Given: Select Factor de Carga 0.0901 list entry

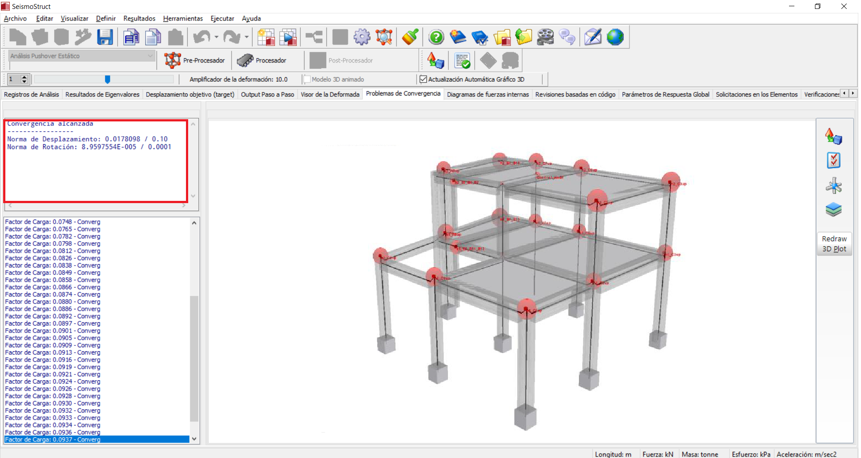Looking at the screenshot, I should [52, 331].
